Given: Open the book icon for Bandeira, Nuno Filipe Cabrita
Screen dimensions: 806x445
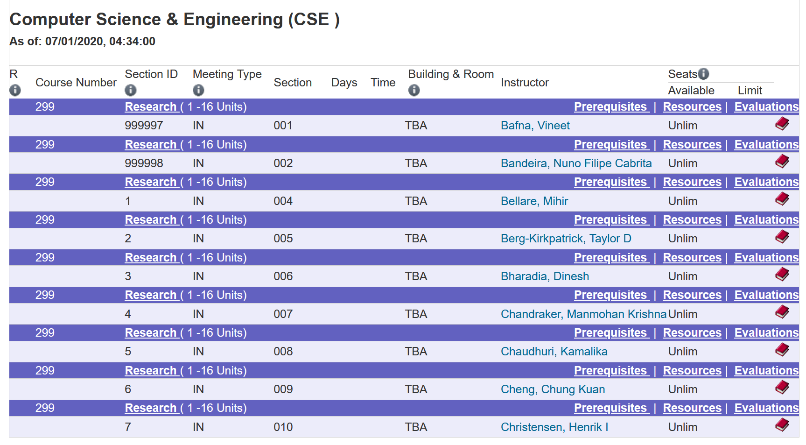Looking at the screenshot, I should 782,162.
